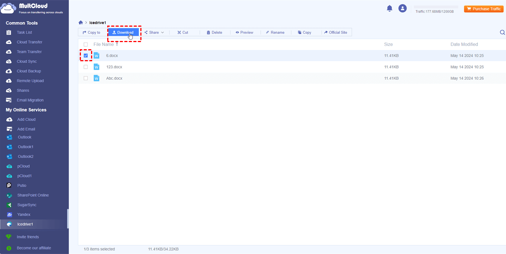Open the notifications bell
506x254 pixels.
pyautogui.click(x=390, y=8)
